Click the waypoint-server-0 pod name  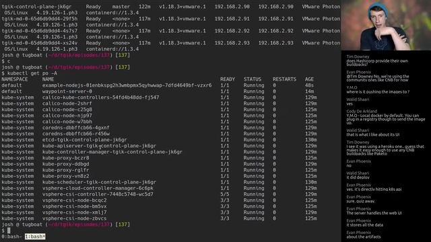pyautogui.click(x=67, y=91)
